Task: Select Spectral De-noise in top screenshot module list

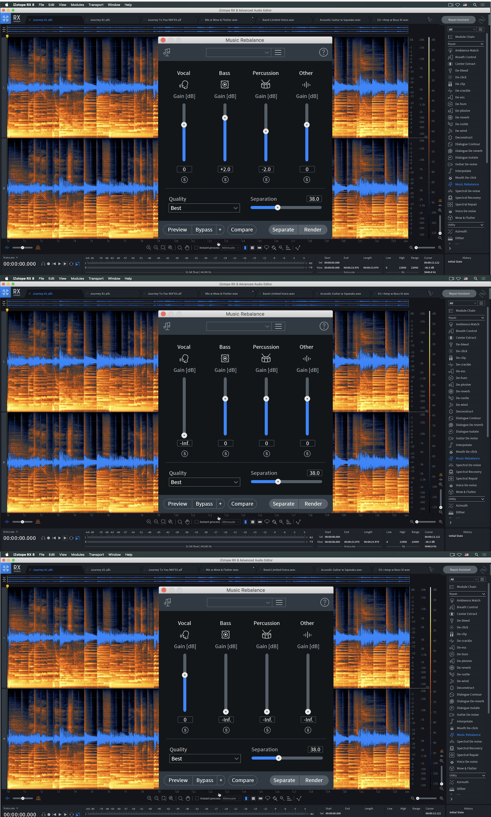Action: 467,191
